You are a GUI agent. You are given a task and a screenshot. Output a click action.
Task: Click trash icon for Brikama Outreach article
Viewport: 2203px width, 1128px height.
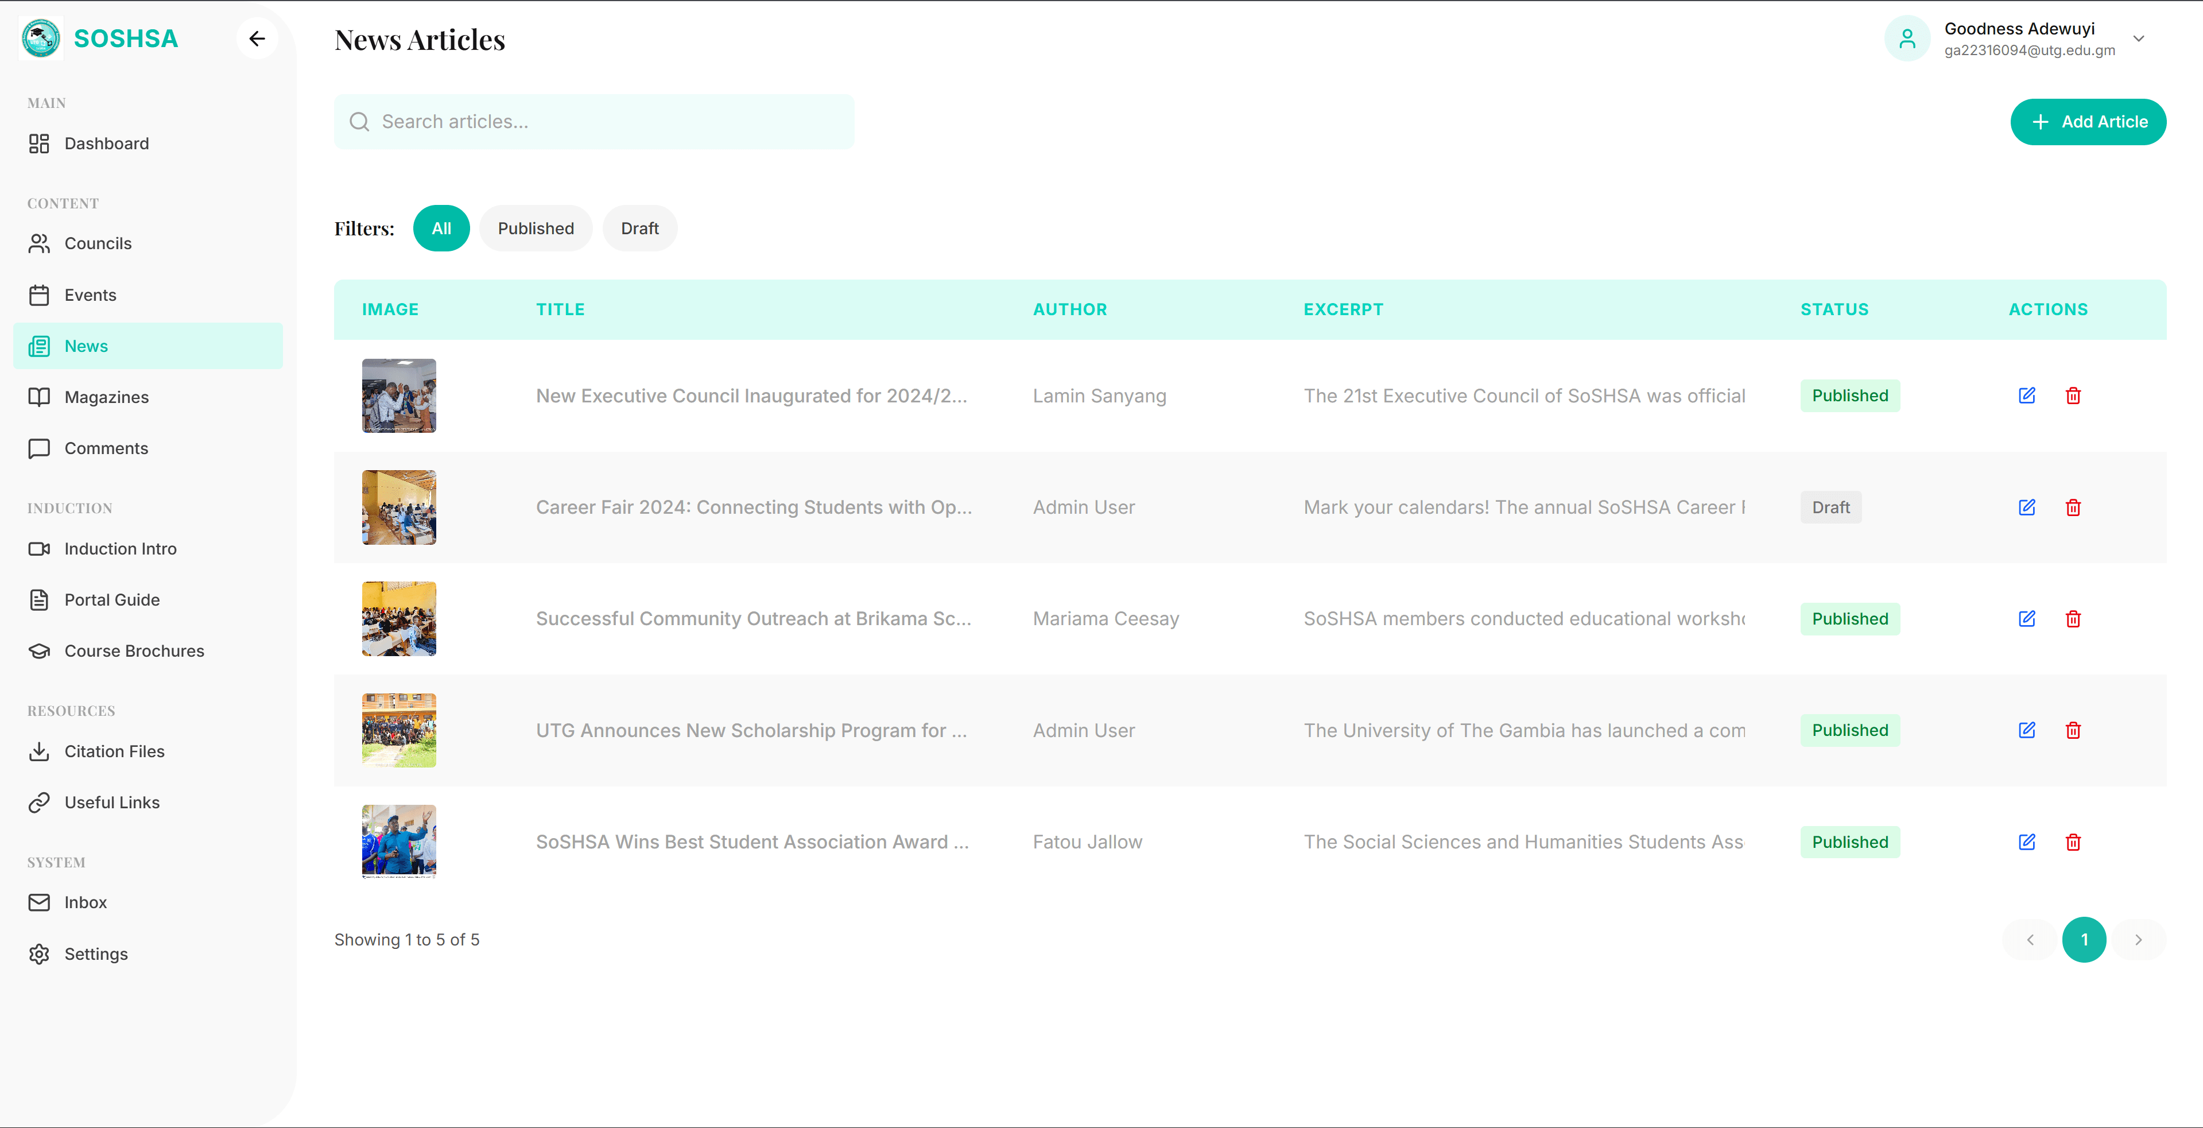(2073, 618)
